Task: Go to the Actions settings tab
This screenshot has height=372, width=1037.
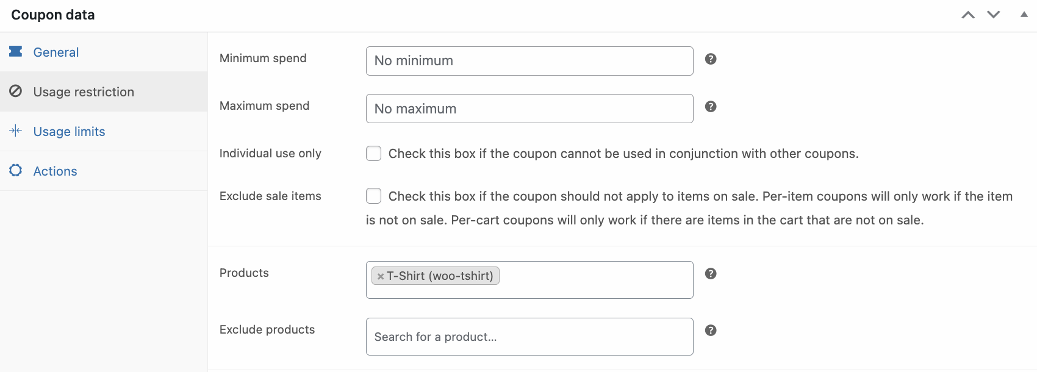Action: [x=55, y=171]
